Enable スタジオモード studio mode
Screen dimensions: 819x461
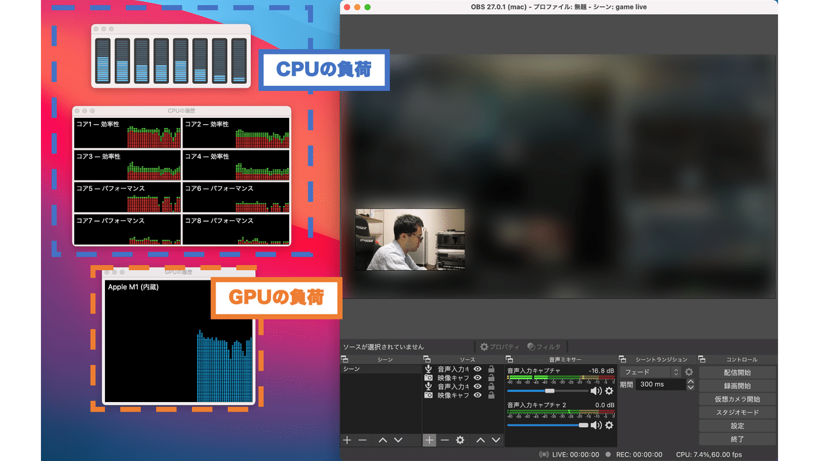coord(737,412)
